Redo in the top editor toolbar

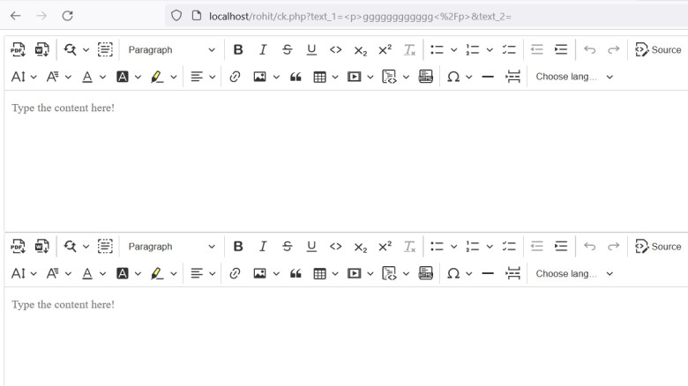(613, 49)
